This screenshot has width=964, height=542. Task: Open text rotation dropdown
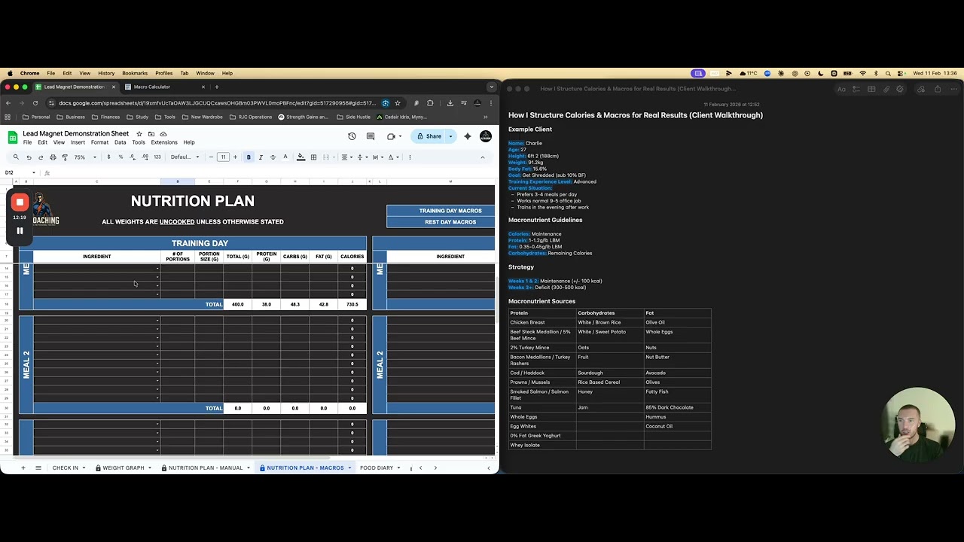(392, 157)
